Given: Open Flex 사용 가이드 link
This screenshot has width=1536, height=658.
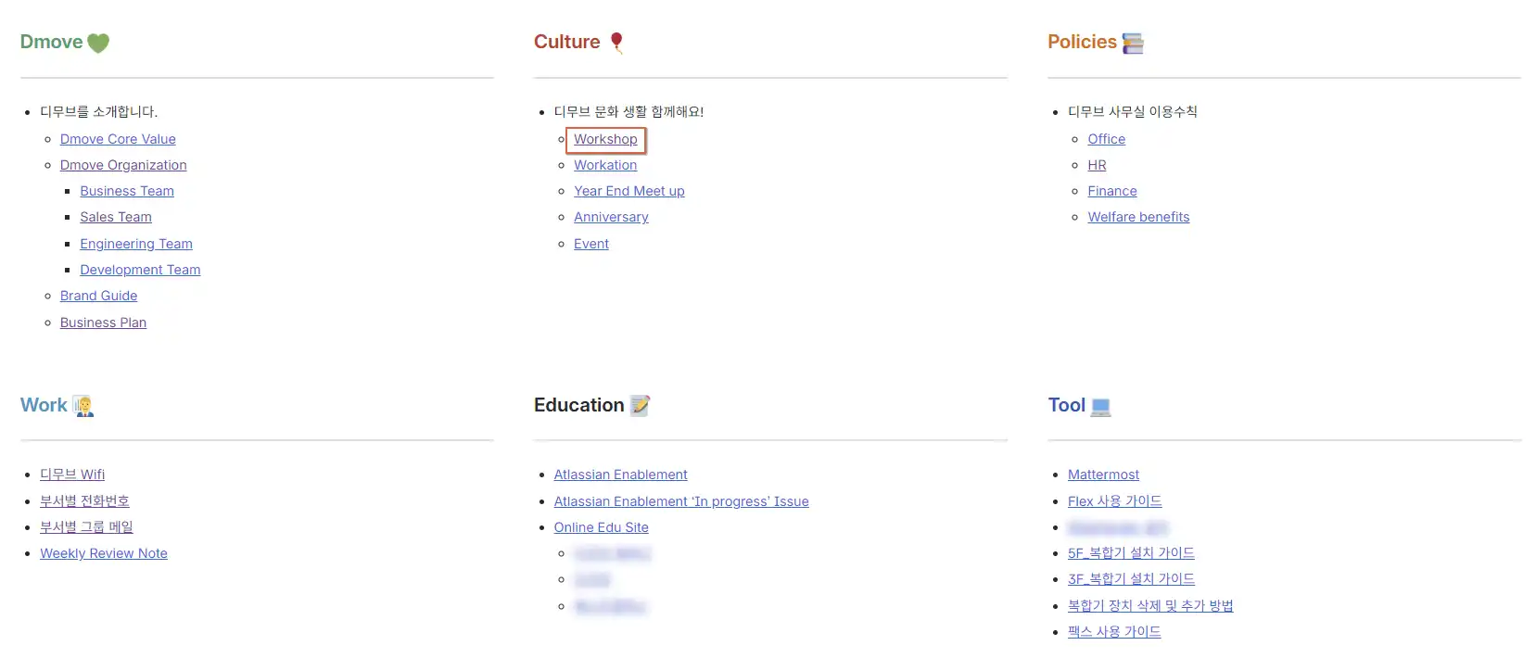Looking at the screenshot, I should click(1114, 500).
